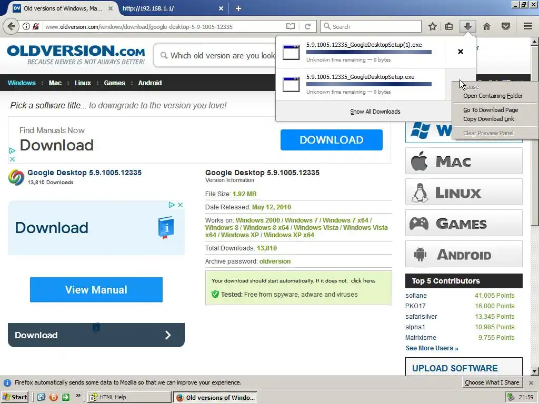Screen dimensions: 539x404
Task: Toggle the Downloads panel arrow button
Action: [467, 26]
